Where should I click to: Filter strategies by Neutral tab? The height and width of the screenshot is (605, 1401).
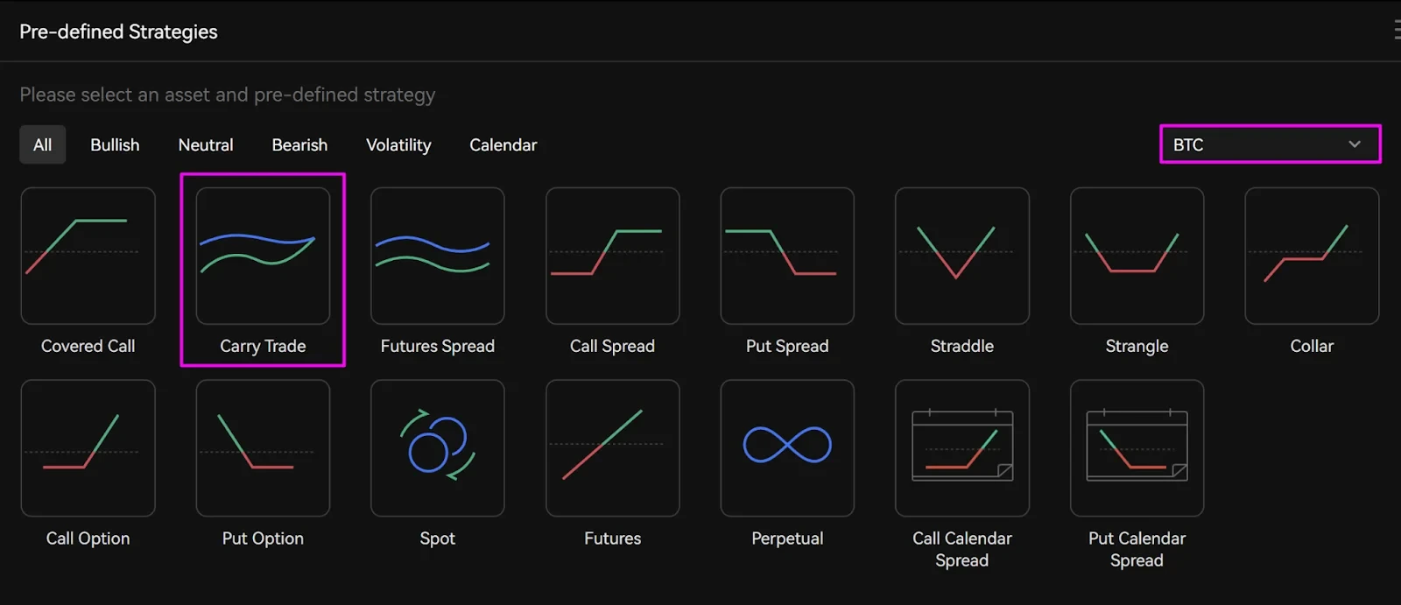click(206, 144)
